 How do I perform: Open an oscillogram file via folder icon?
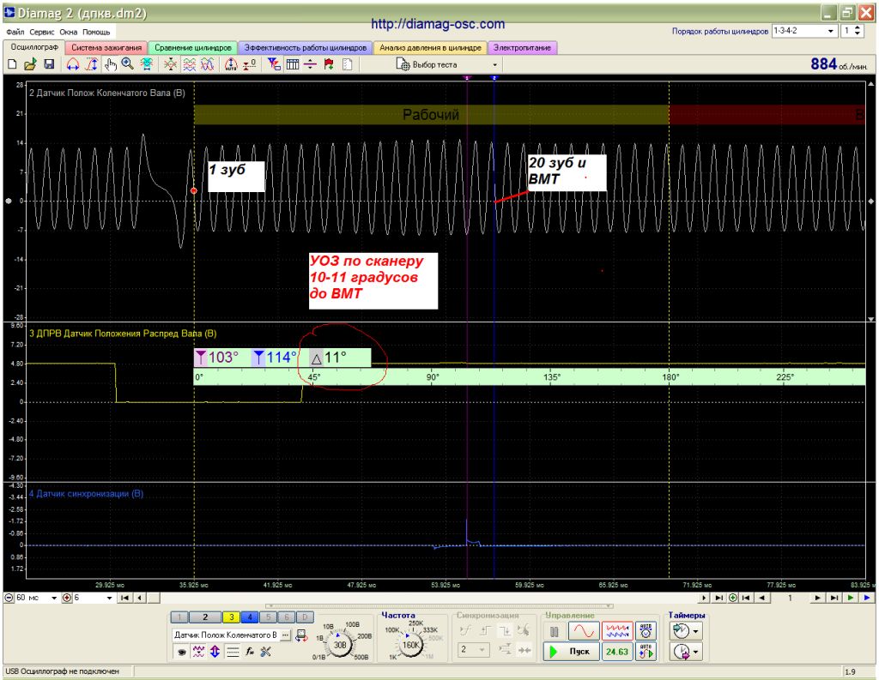(30, 64)
